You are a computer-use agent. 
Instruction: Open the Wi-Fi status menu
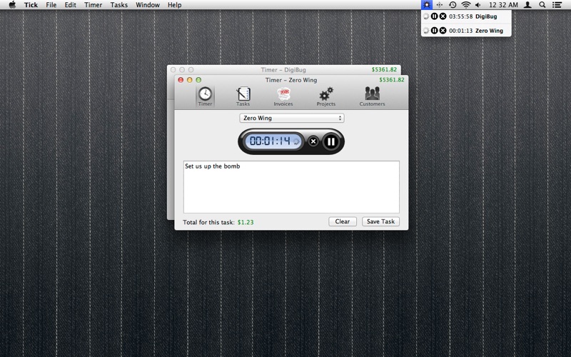point(466,5)
